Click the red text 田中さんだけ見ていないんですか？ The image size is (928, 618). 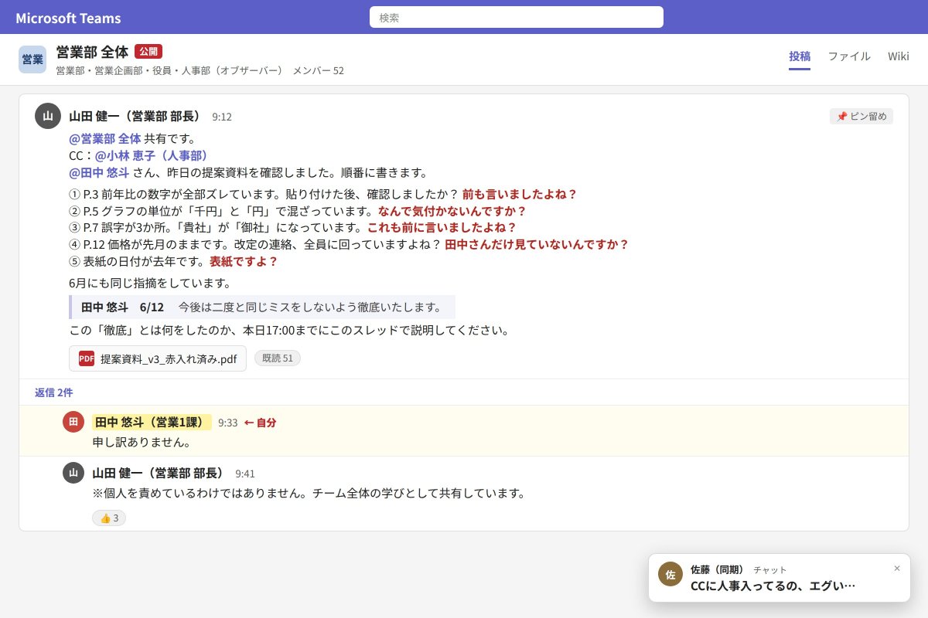tap(537, 244)
